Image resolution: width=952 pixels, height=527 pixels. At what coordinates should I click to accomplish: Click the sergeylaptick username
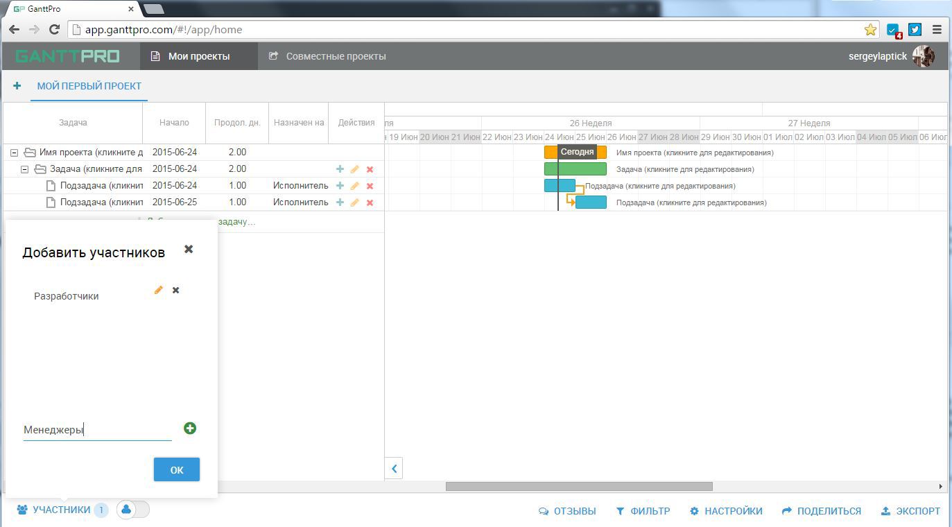(x=878, y=56)
